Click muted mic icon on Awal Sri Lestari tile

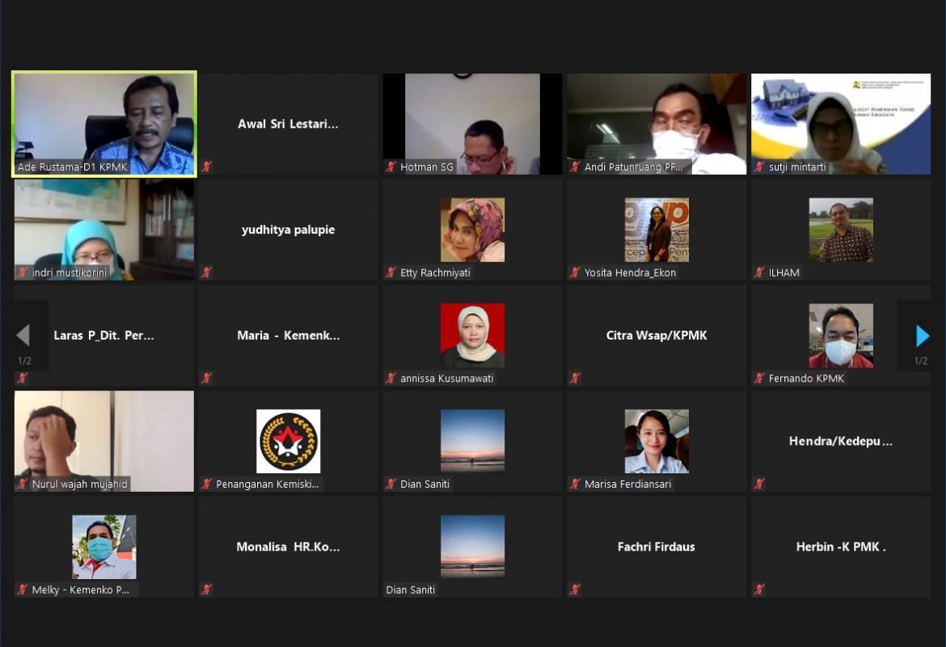click(x=207, y=167)
